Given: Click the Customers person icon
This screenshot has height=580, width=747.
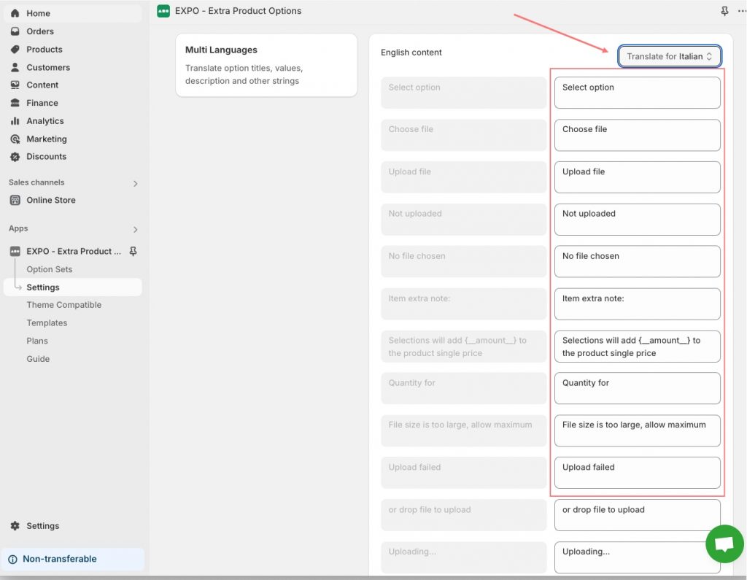Looking at the screenshot, I should point(15,67).
